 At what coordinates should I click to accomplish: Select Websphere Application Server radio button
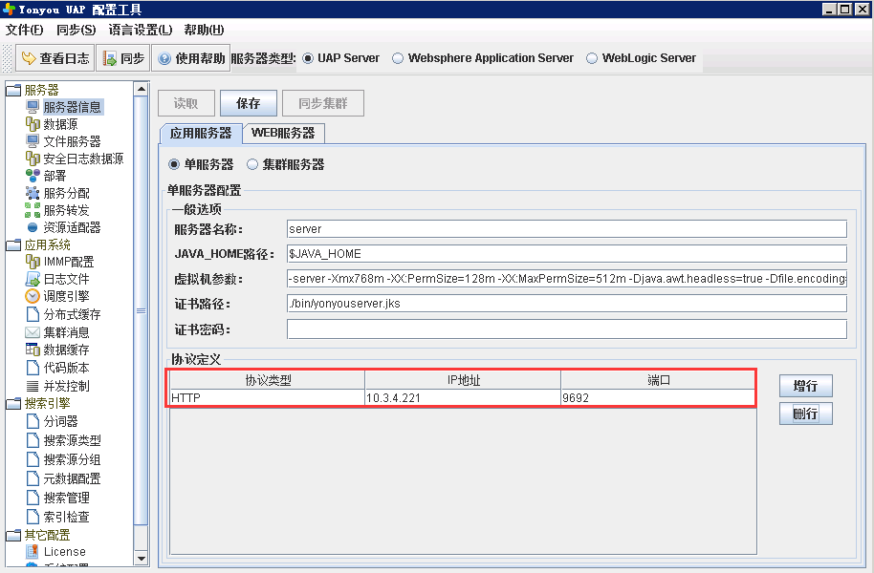(x=398, y=58)
